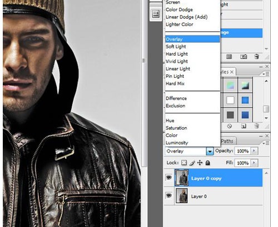Open the Styles panel flyout menu
Image resolution: width=278 pixels, height=227 pixels.
[266, 74]
